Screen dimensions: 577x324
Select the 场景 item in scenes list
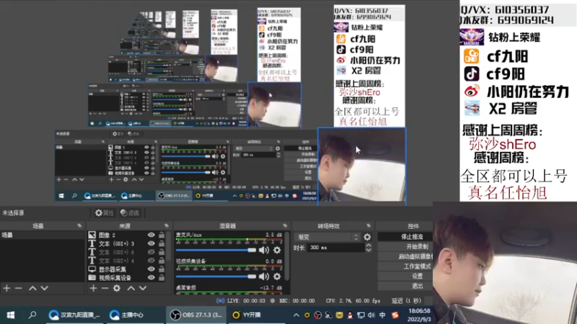(43, 235)
